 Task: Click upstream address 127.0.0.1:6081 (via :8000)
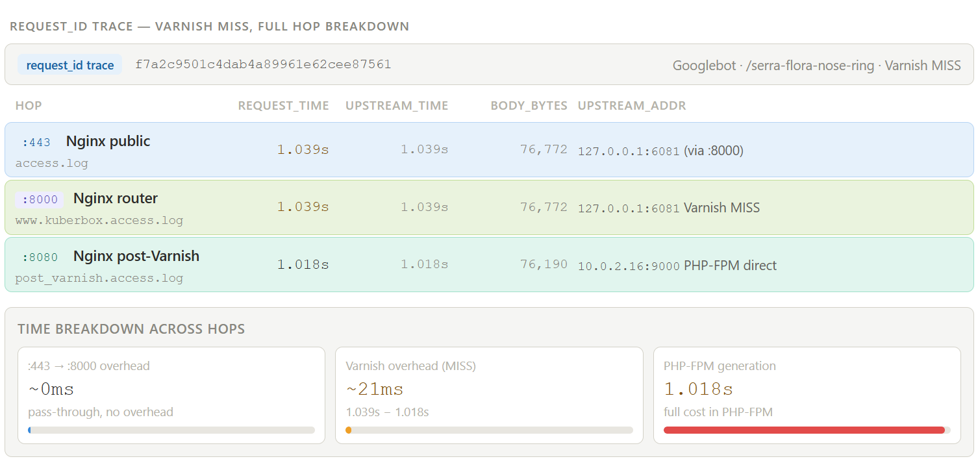pyautogui.click(x=660, y=151)
